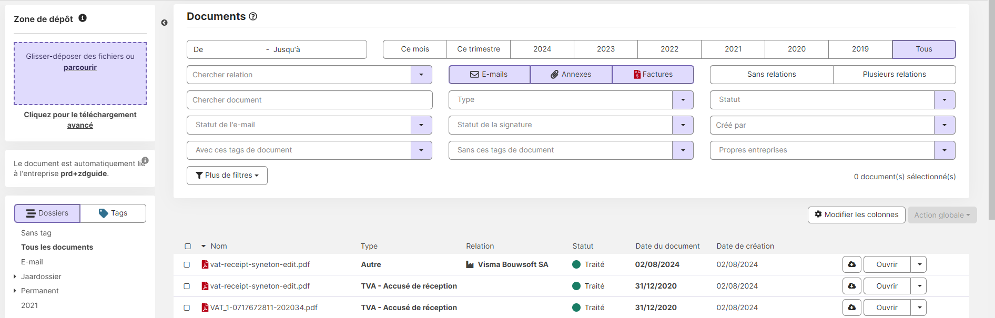
Task: Click Modifier les colonnes button
Action: coord(857,214)
